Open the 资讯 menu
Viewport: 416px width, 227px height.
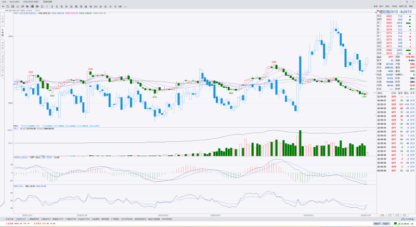387,6
